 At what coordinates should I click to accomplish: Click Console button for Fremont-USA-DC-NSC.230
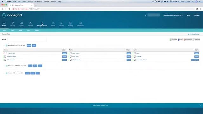(x=29, y=46)
